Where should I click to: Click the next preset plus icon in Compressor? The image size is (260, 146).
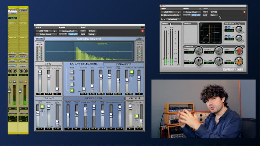click(x=187, y=15)
